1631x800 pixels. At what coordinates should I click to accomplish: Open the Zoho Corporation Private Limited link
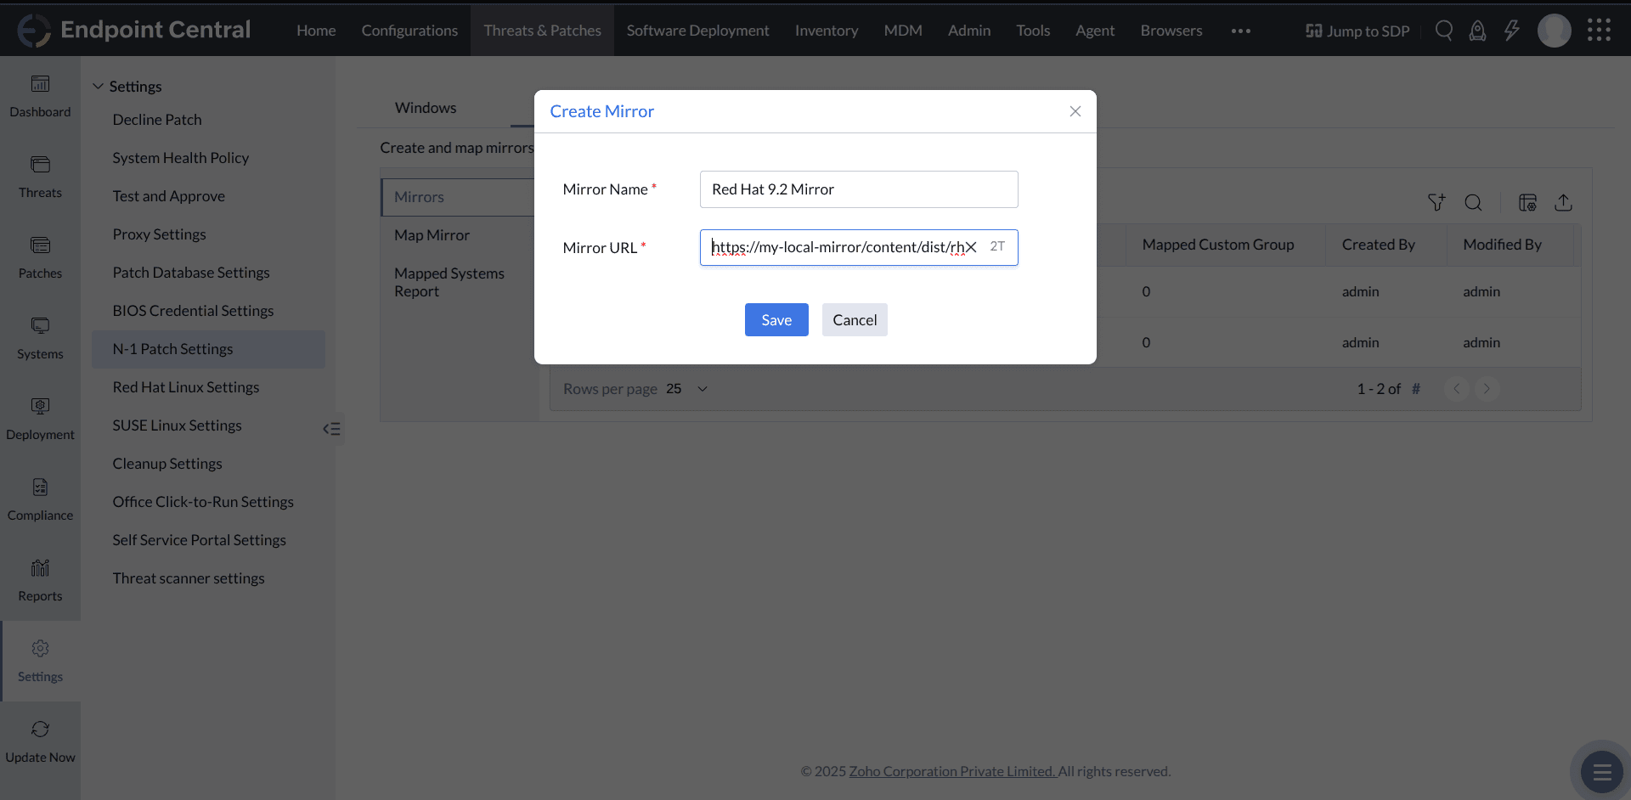(x=952, y=771)
